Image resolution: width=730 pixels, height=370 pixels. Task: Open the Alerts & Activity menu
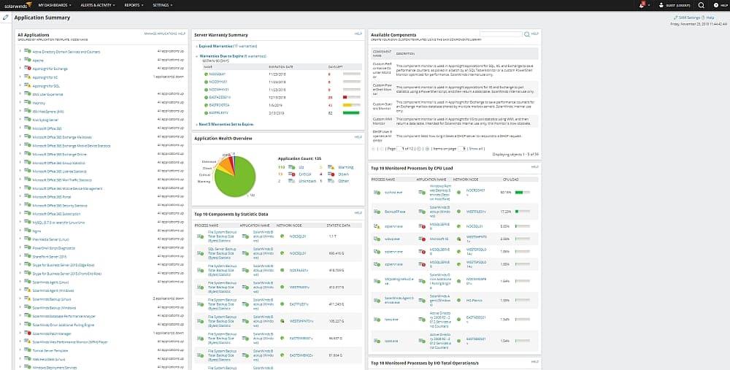96,4
